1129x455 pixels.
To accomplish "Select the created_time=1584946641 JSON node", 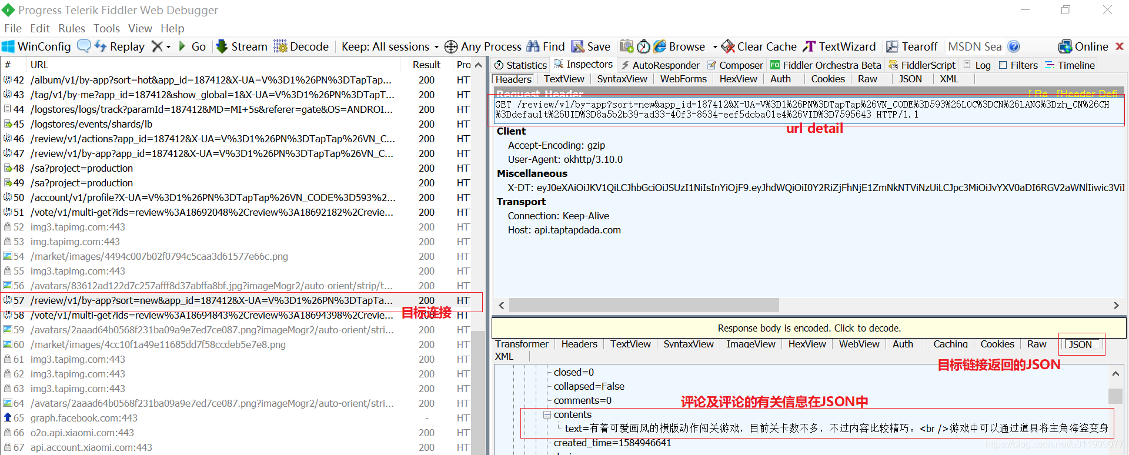I will coord(612,443).
